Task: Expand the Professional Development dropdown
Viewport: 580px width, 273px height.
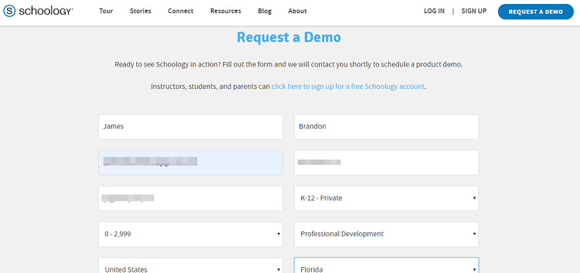Action: tap(386, 233)
